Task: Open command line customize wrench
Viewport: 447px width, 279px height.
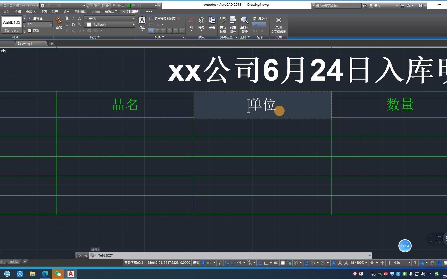Action: [x=86, y=255]
